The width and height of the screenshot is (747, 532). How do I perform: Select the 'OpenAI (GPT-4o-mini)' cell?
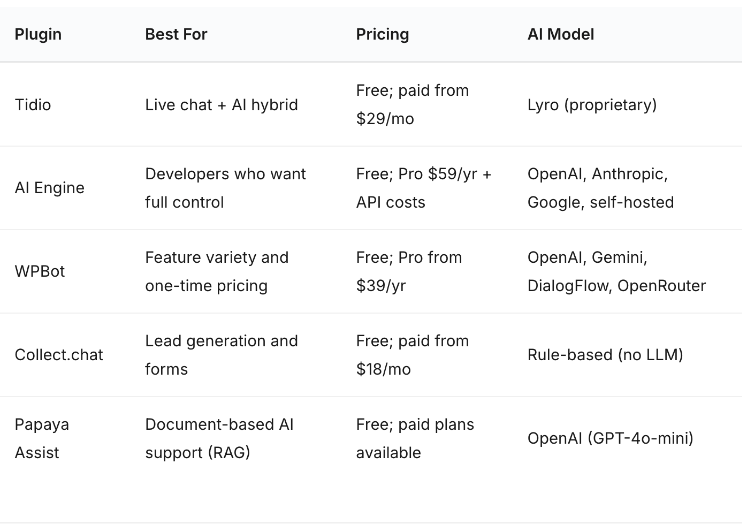tap(611, 438)
